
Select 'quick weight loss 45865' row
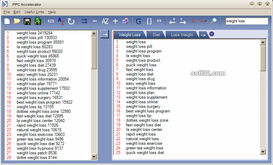(38, 56)
